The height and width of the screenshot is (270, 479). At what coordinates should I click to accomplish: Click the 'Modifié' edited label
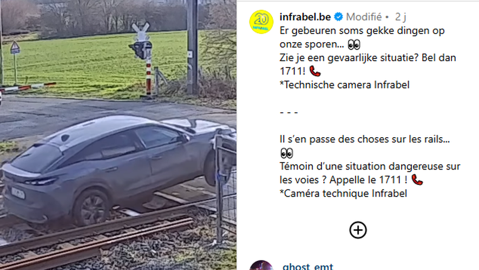364,17
